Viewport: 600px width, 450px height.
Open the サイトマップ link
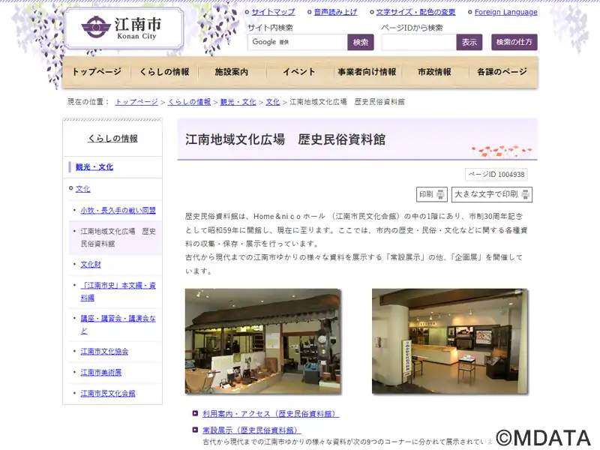pos(273,12)
